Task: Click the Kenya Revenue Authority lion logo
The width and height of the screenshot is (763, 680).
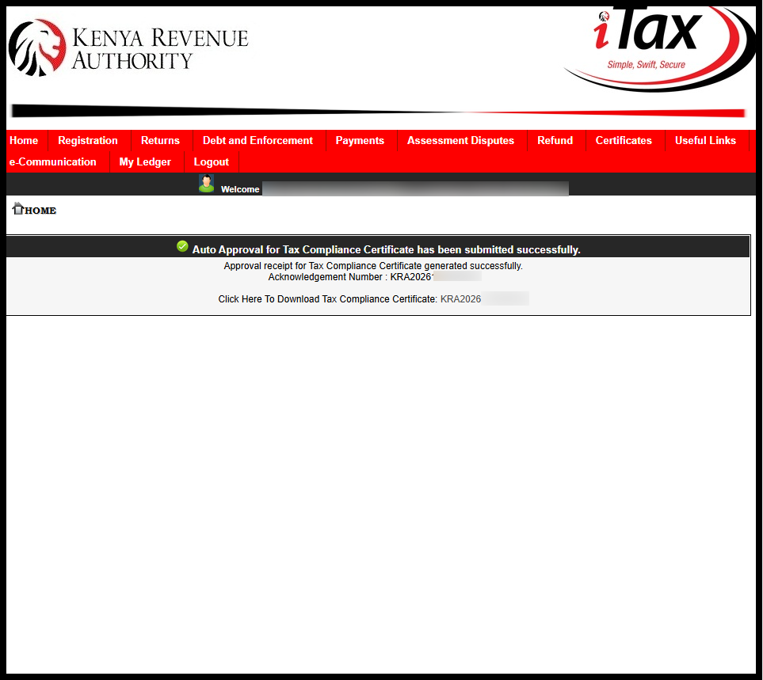Action: pyautogui.click(x=36, y=47)
